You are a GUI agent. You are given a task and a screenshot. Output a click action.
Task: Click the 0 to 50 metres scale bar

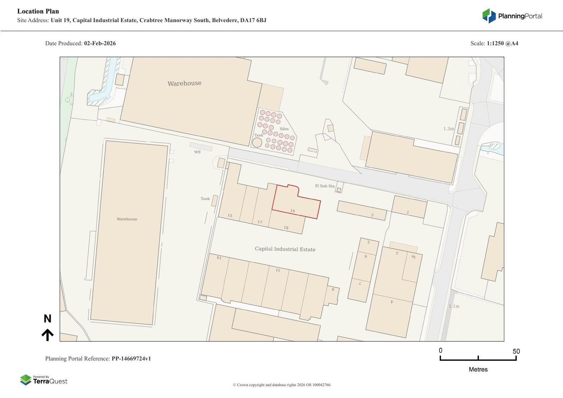(x=478, y=358)
